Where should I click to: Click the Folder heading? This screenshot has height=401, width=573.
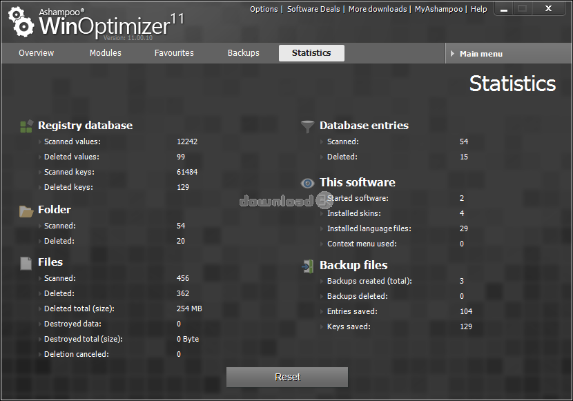click(x=55, y=210)
